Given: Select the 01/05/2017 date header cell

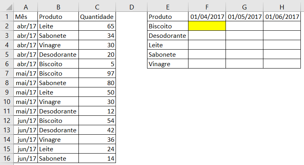Looking at the screenshot, I should coord(244,17).
